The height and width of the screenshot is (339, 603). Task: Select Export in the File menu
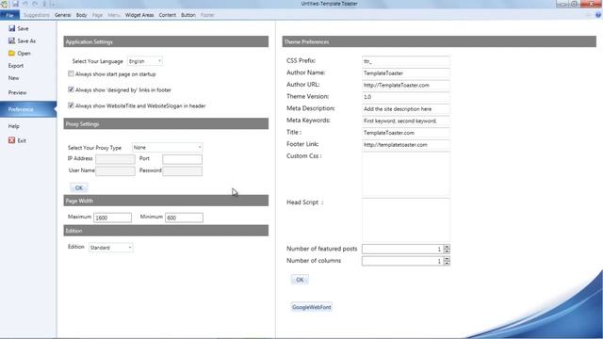pos(16,66)
